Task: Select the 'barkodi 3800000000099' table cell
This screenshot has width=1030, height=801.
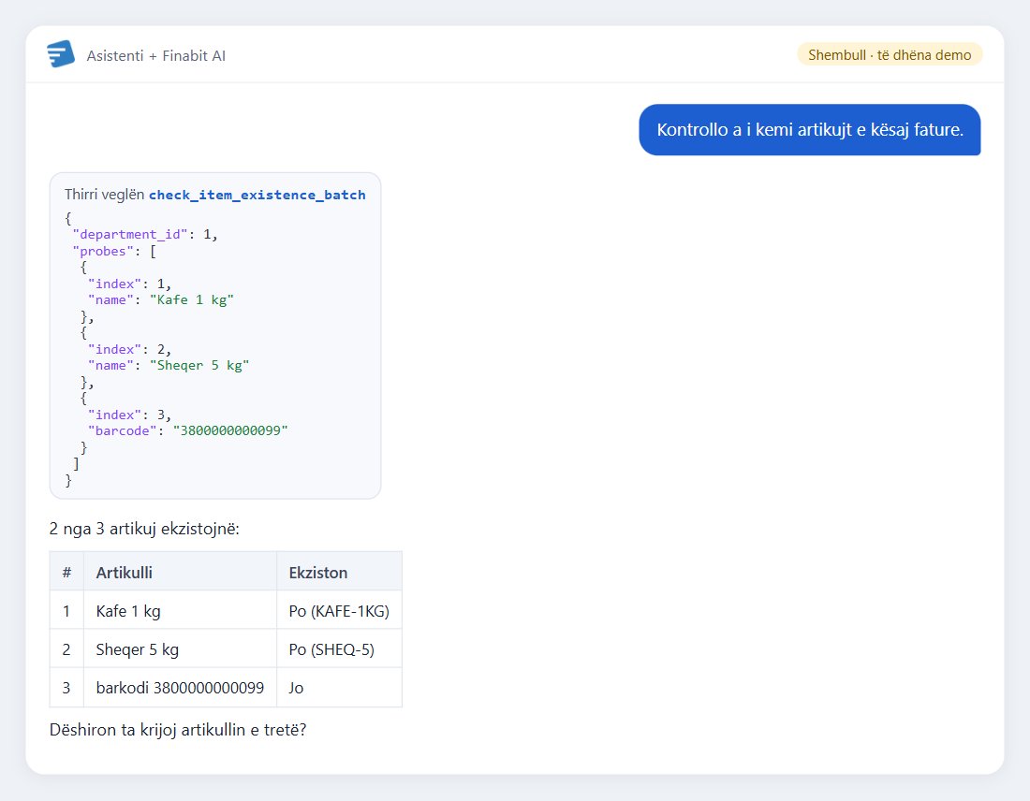Action: [x=180, y=688]
